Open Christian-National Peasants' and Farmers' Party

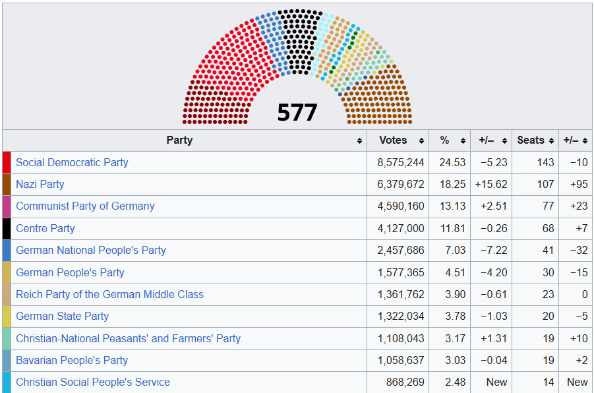click(x=129, y=338)
